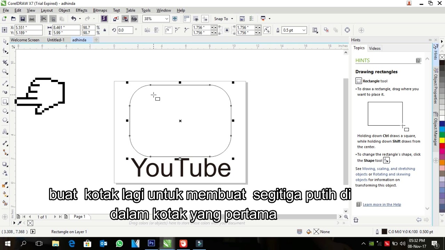This screenshot has height=250, width=445.
Task: Click the New document icon
Action: point(4,19)
